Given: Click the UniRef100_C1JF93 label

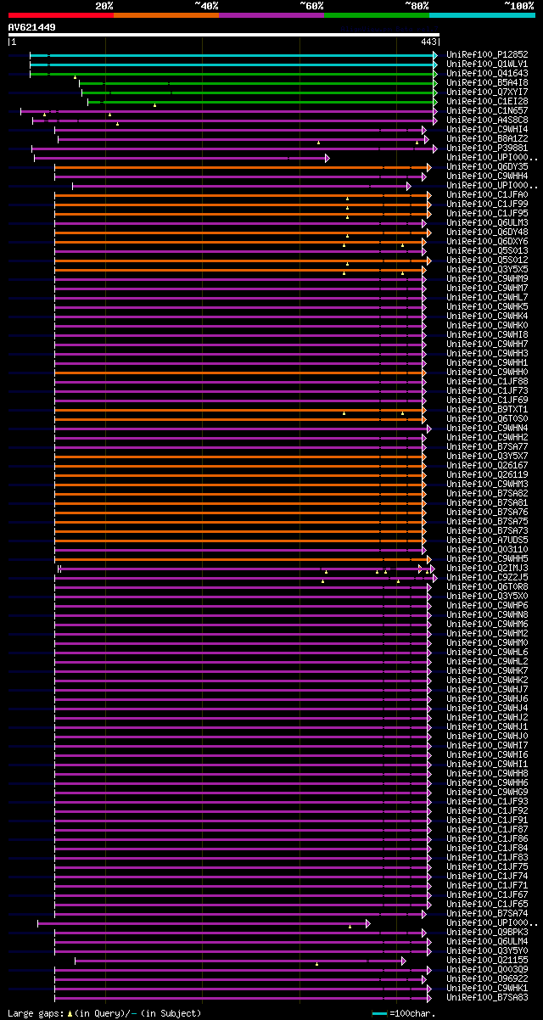Looking at the screenshot, I should click(x=488, y=801).
